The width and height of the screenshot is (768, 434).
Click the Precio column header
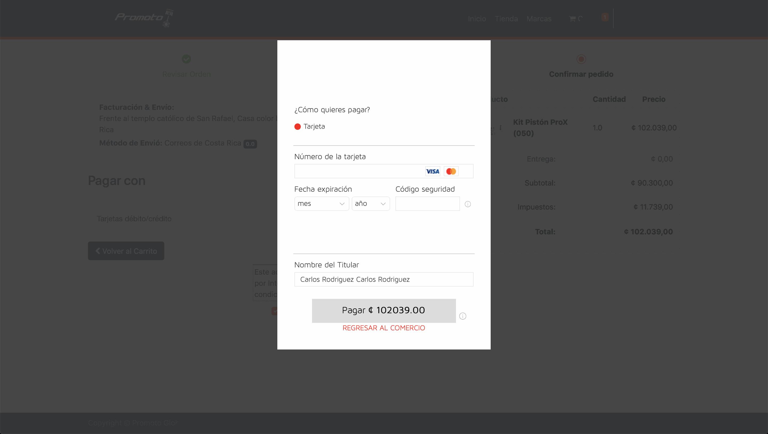[x=654, y=99]
